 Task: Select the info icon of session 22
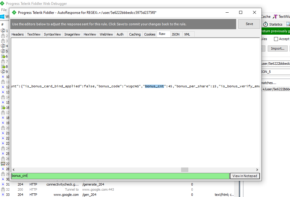point(3,138)
